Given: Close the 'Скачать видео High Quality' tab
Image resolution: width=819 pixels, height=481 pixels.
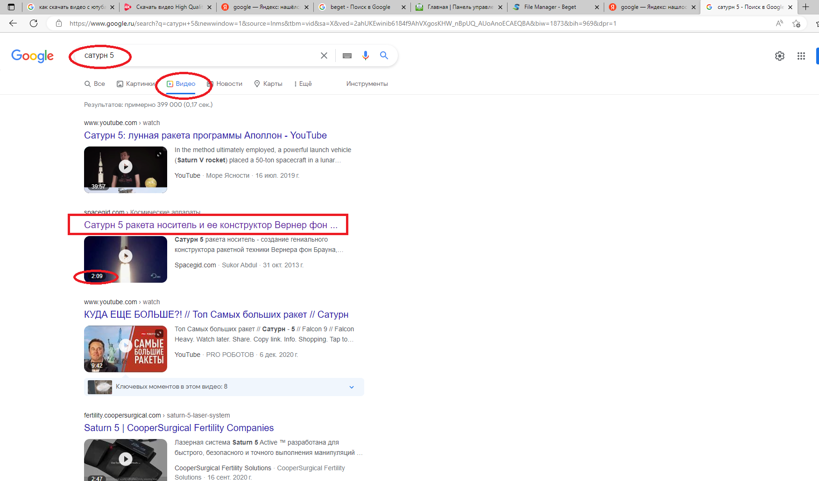Looking at the screenshot, I should tap(209, 7).
